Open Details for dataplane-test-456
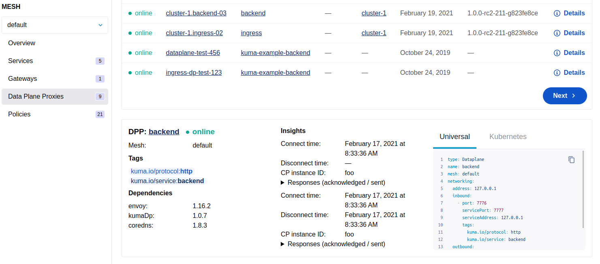Viewport: 600px width, 264px height. [569, 53]
